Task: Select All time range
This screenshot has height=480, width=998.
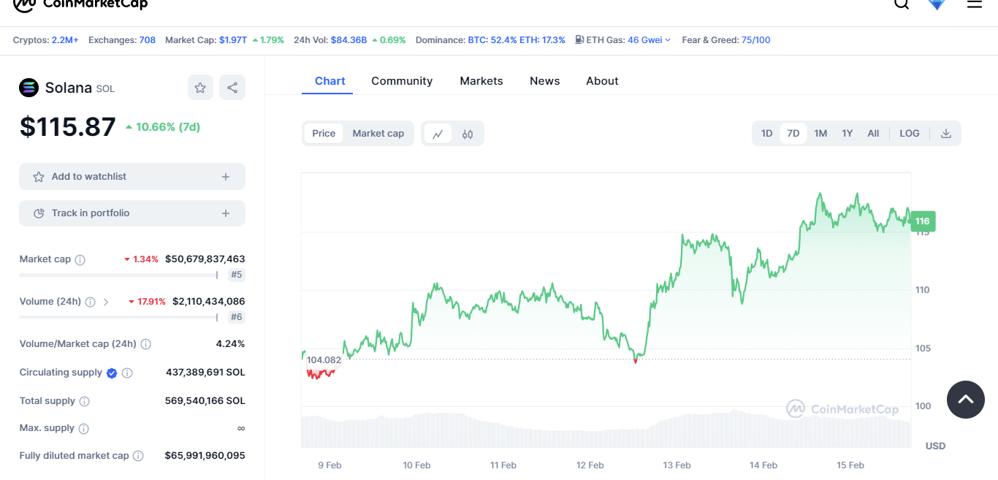Action: 873,134
